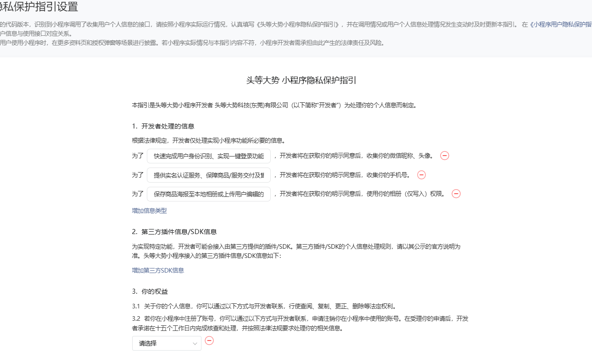
Task: Click text 根据法律规定，开发者仅处理实现小程序功能所必要的信息
Action: tap(209, 141)
